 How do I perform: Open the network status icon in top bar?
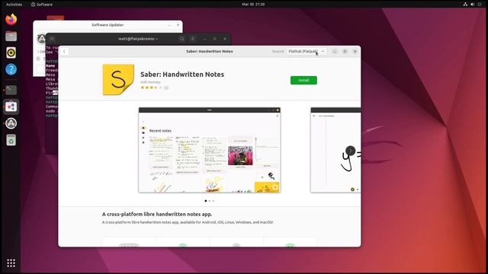point(465,5)
